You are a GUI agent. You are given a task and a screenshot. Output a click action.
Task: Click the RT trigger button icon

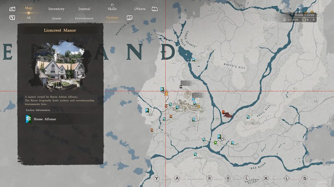pyautogui.click(x=129, y=18)
